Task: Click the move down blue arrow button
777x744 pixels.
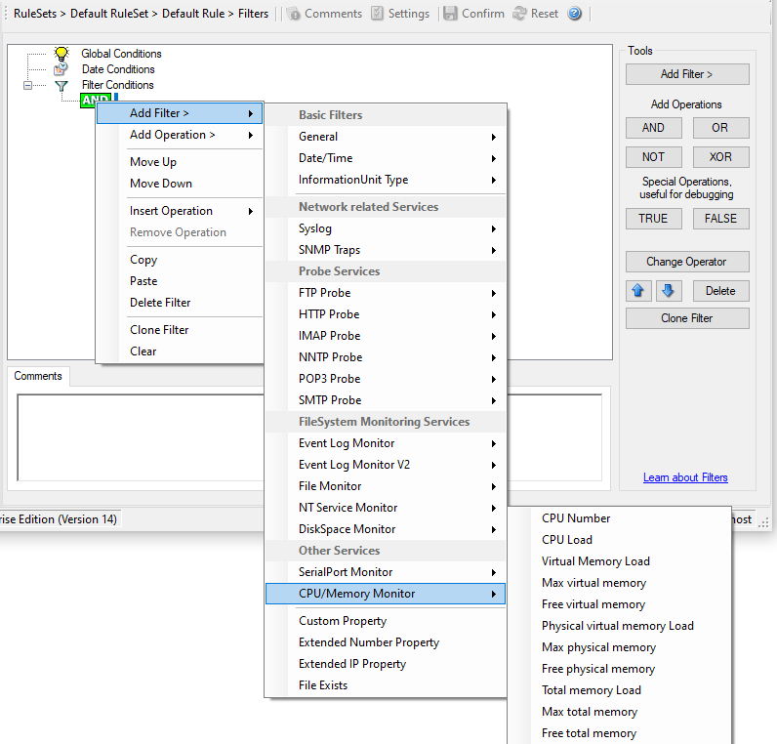Action: point(669,291)
